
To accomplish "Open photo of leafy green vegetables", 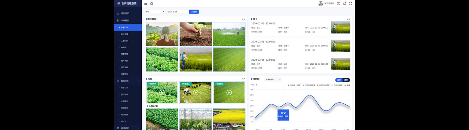I will (x=162, y=59).
